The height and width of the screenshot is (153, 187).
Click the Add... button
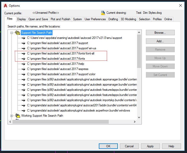[160, 41]
